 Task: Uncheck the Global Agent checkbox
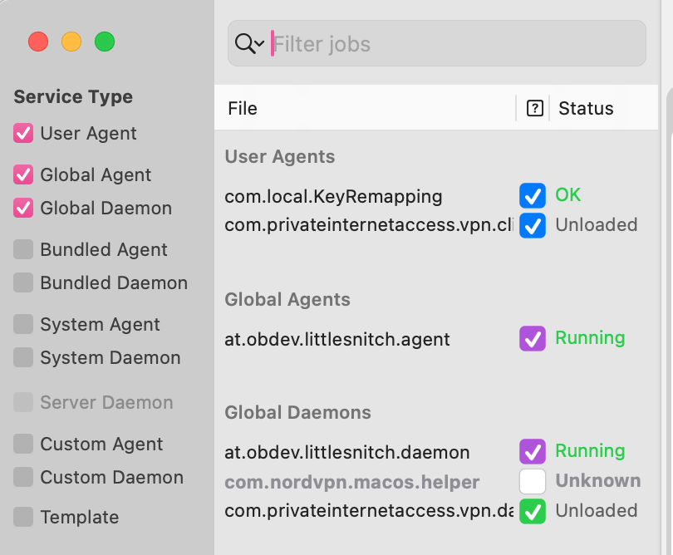pos(24,175)
